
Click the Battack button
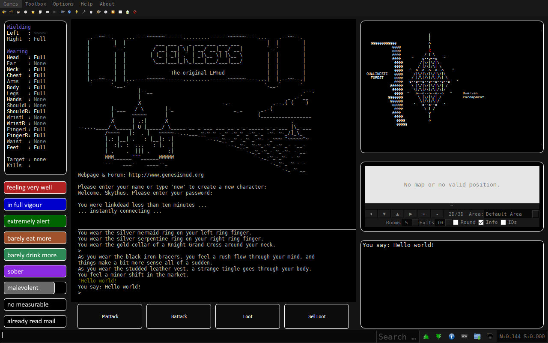tap(179, 316)
